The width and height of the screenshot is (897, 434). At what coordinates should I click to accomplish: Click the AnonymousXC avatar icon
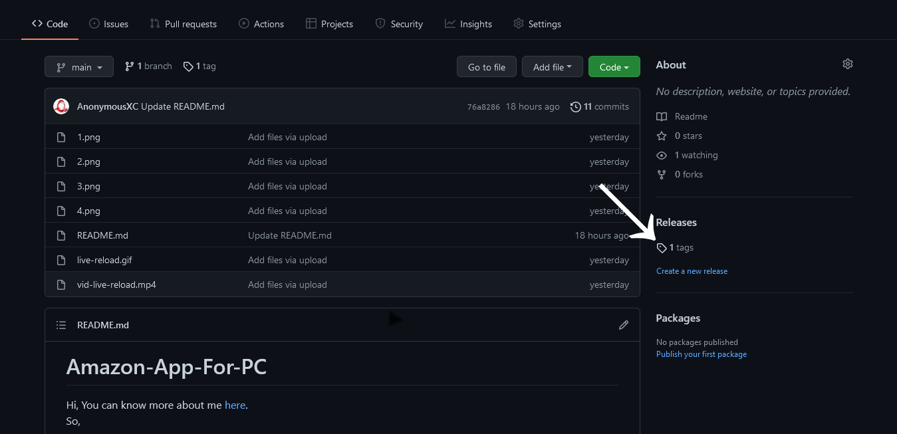61,106
